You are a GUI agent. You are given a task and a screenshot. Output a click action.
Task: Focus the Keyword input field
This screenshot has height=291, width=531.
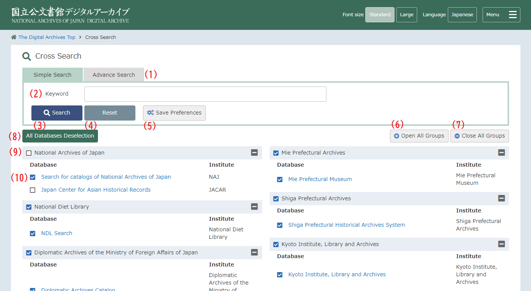click(205, 94)
